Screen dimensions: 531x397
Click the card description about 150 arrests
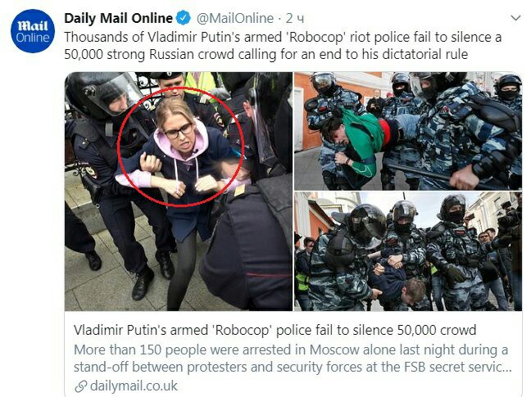293,358
